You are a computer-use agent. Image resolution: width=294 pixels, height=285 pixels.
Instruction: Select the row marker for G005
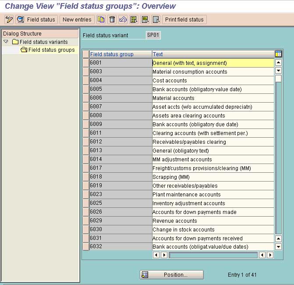click(86, 89)
